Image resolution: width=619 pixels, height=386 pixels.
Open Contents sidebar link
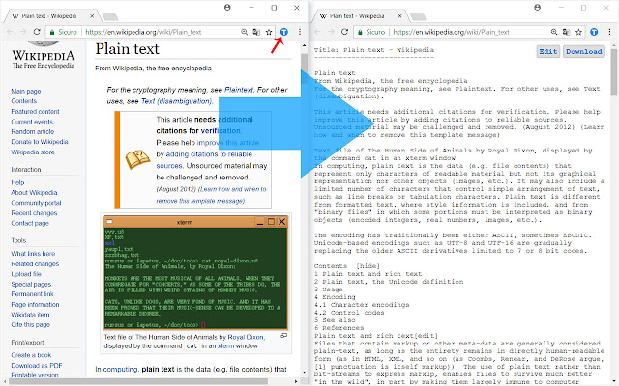(23, 101)
